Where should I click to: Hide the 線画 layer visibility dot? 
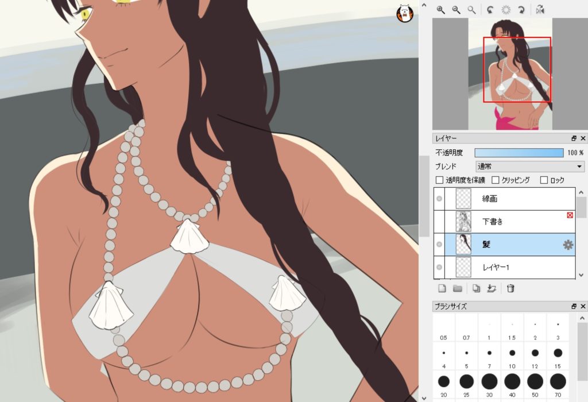(x=439, y=199)
